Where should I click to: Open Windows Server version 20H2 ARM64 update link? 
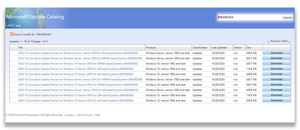coord(80,79)
